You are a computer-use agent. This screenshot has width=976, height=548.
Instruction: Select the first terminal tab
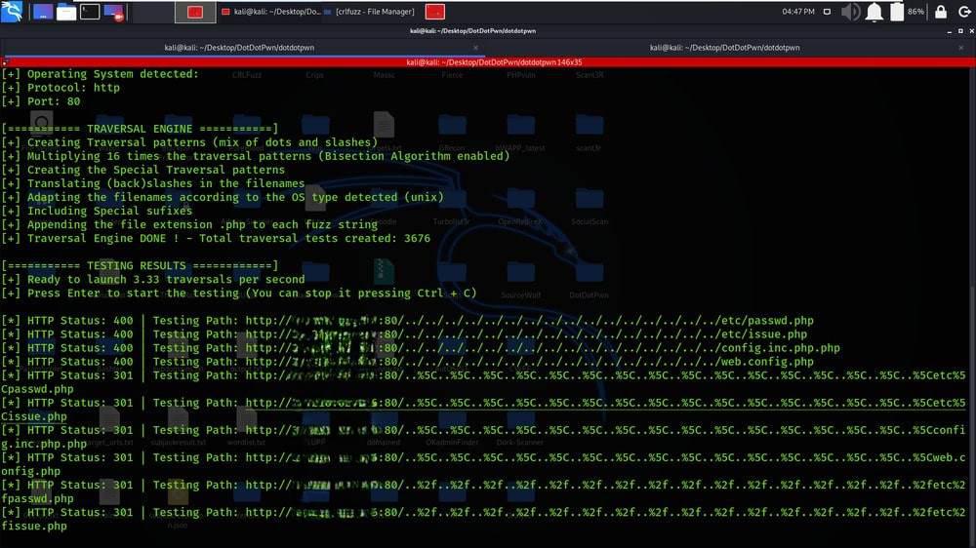[x=239, y=47]
